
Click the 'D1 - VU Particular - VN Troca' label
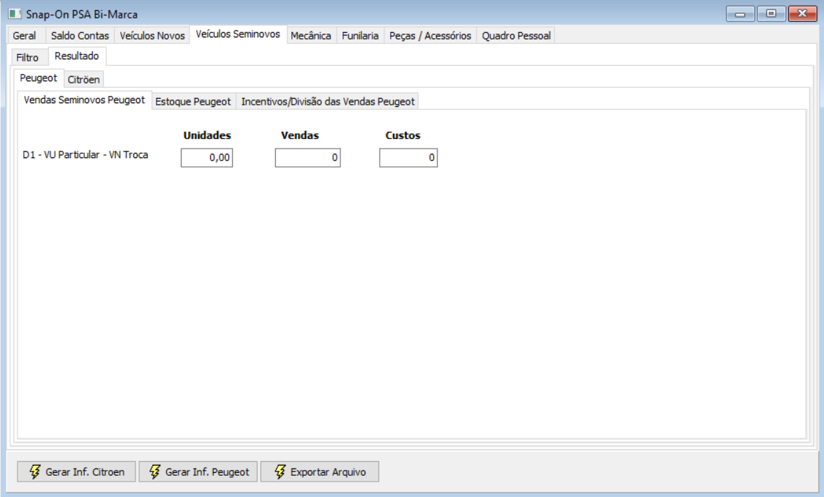click(x=85, y=155)
